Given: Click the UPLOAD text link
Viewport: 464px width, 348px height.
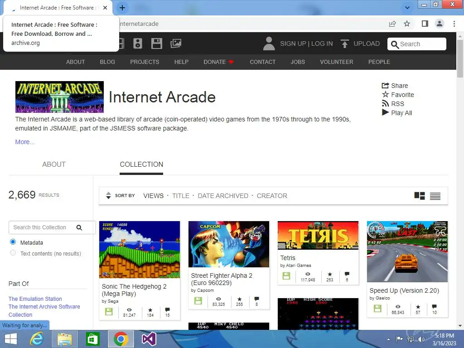Looking at the screenshot, I should coord(367,43).
